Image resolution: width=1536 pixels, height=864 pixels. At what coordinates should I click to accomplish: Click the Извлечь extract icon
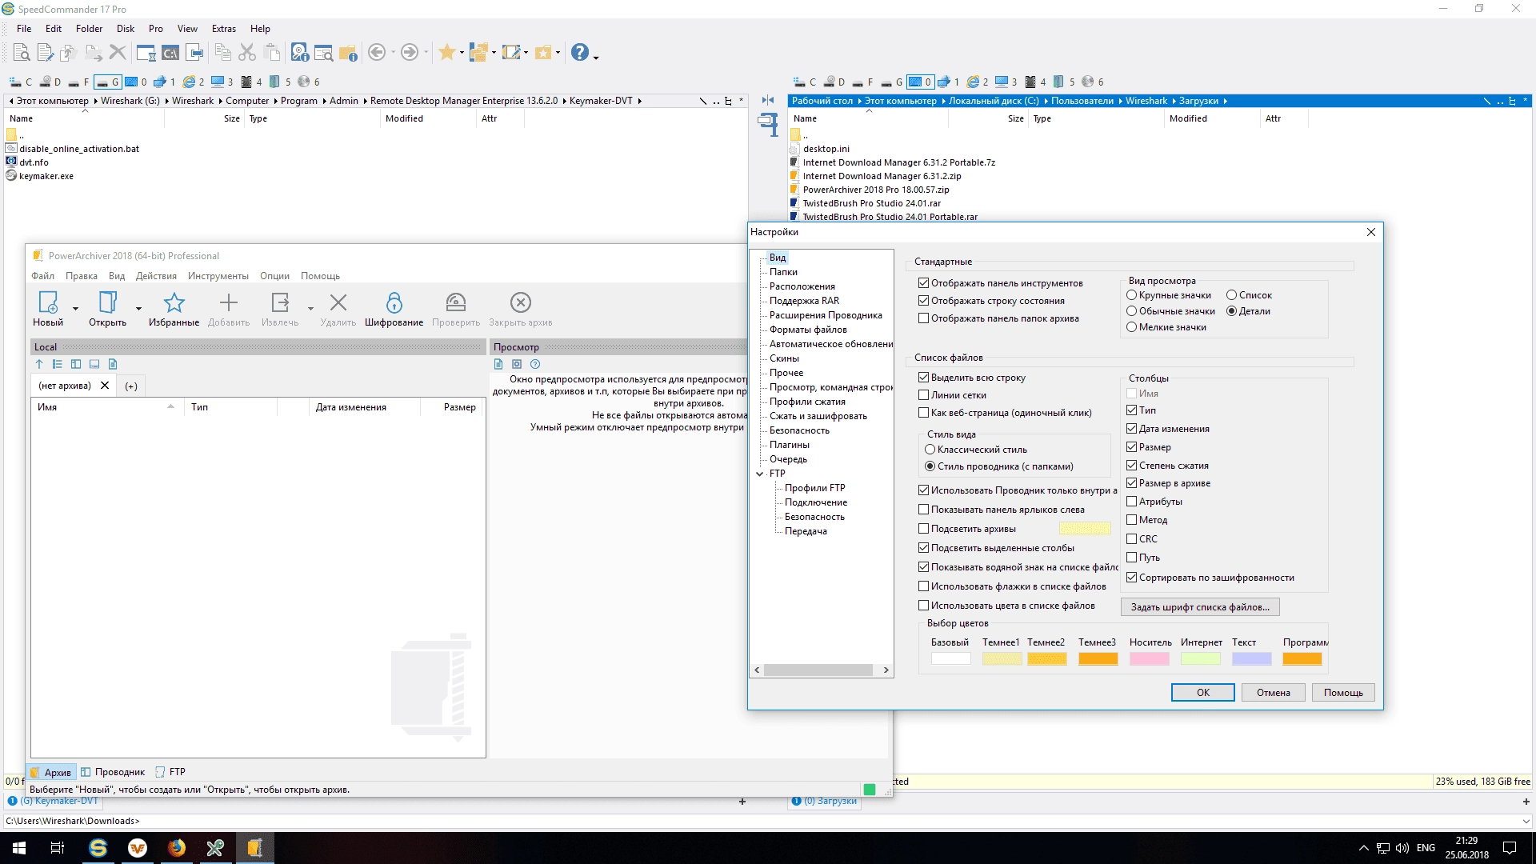[280, 302]
